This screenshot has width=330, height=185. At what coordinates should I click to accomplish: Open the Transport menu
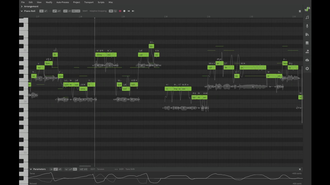pos(89,2)
